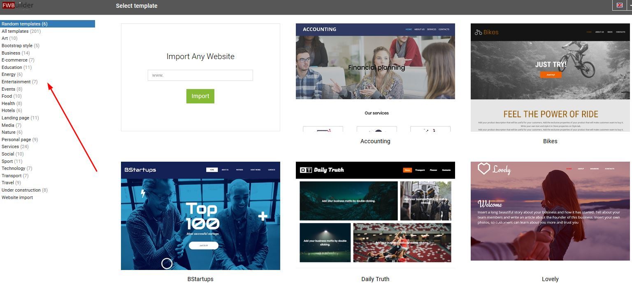The width and height of the screenshot is (632, 286).
Task: Open the Technology category
Action: click(x=16, y=168)
